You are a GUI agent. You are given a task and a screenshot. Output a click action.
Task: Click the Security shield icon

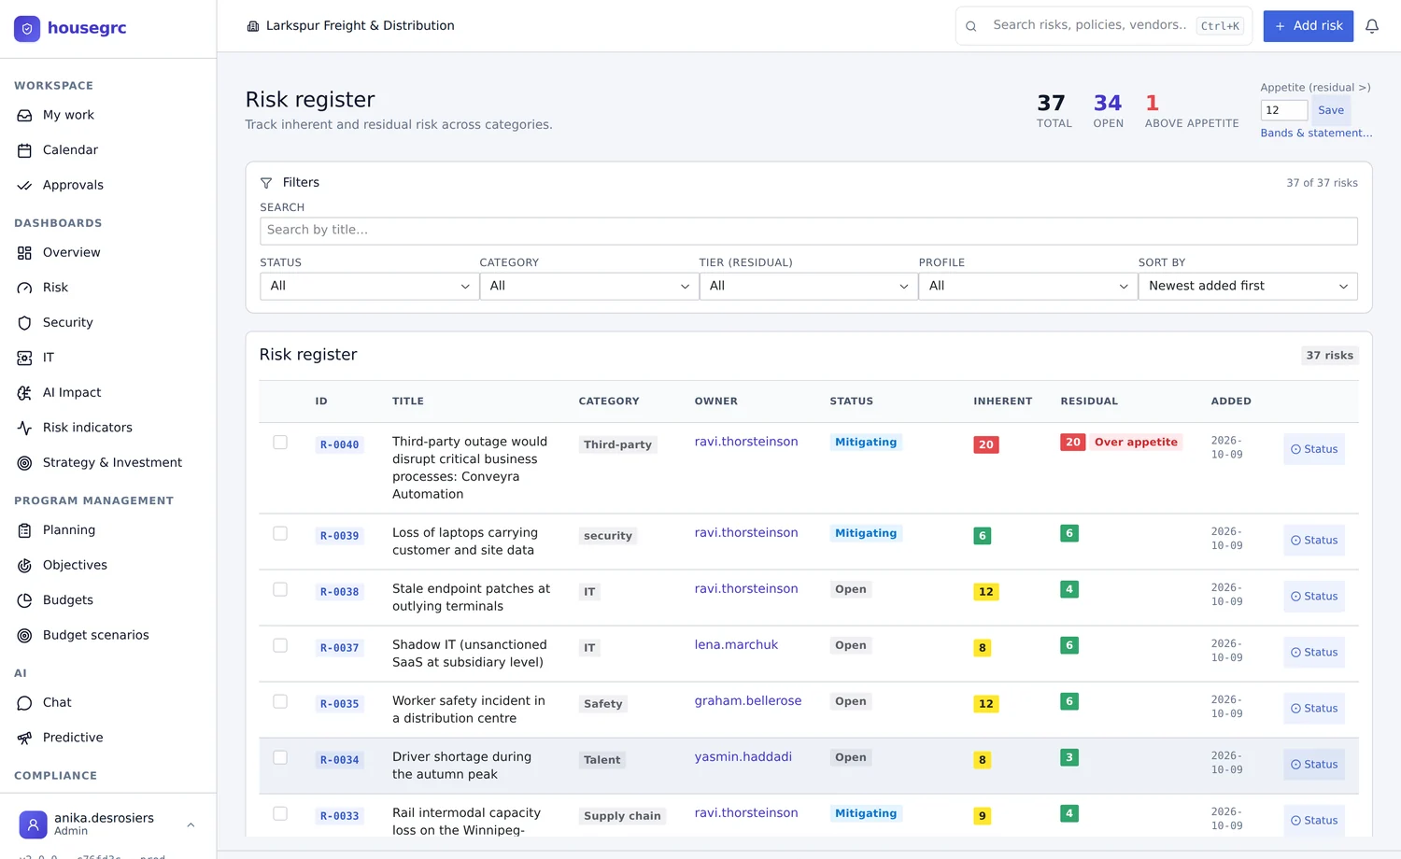[24, 323]
